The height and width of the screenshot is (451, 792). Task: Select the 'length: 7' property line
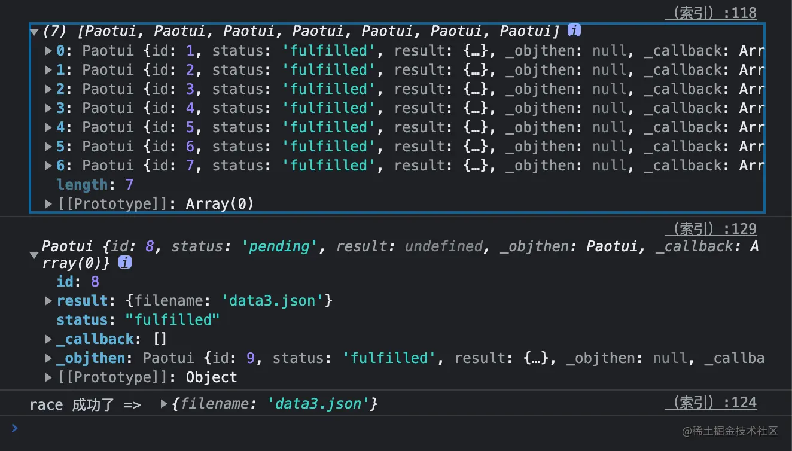click(95, 185)
